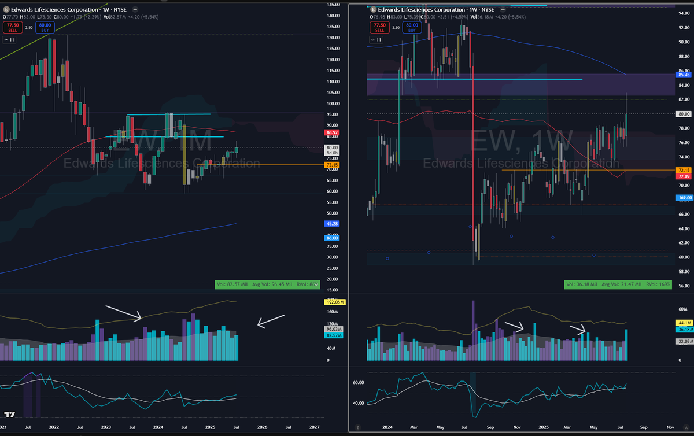The height and width of the screenshot is (436, 694).
Task: Select the 22.05M volume average label
Action: 684,342
